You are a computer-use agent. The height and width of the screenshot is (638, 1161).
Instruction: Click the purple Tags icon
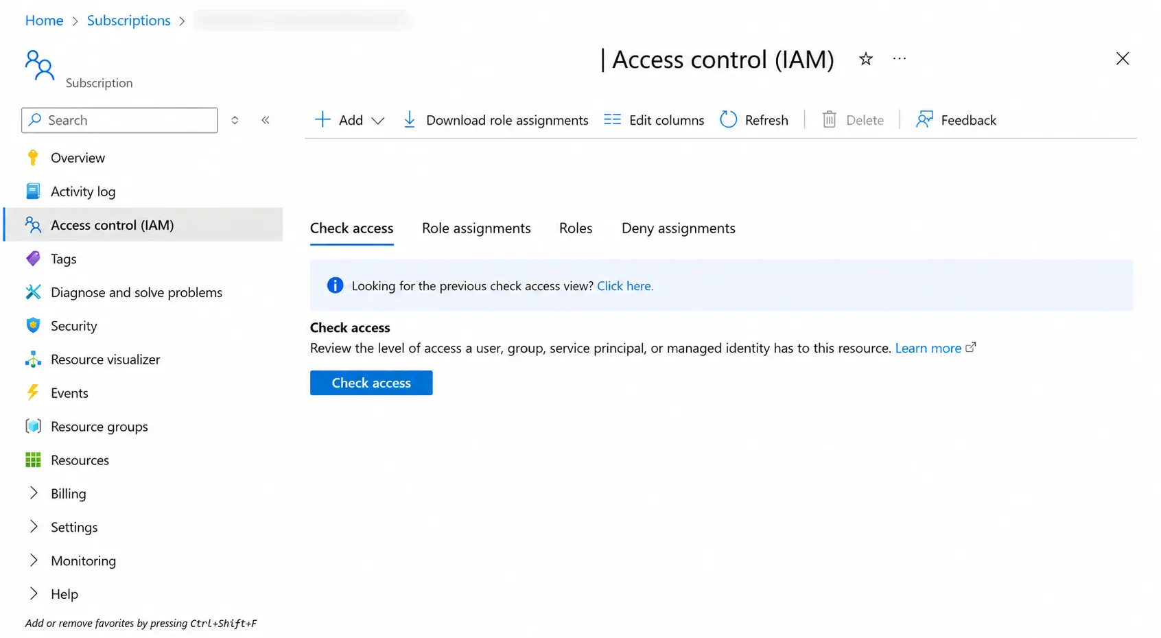click(33, 259)
